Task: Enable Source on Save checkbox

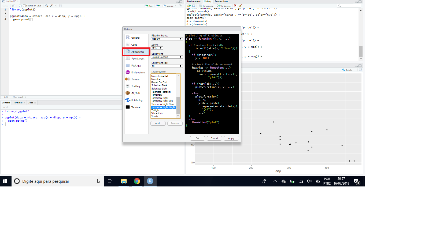Action: point(24,6)
